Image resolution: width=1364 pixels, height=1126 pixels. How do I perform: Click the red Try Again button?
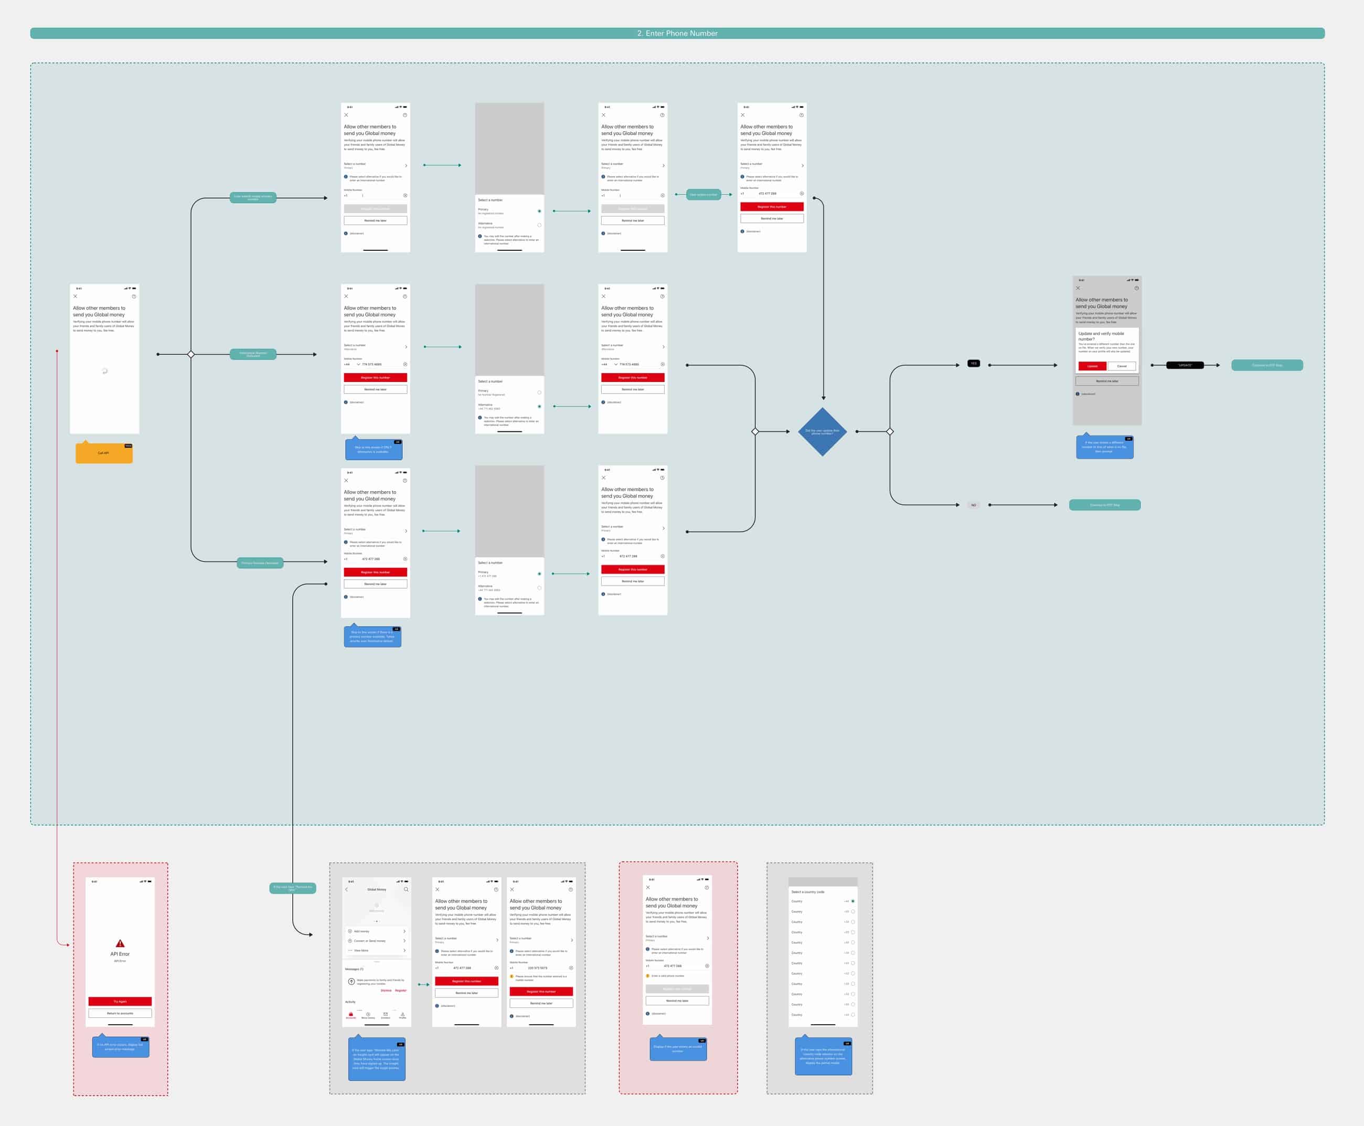click(120, 1002)
